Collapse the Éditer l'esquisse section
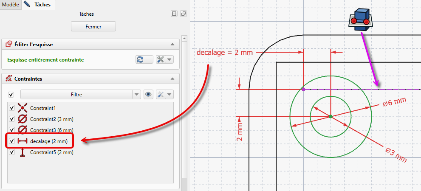 pyautogui.click(x=172, y=44)
